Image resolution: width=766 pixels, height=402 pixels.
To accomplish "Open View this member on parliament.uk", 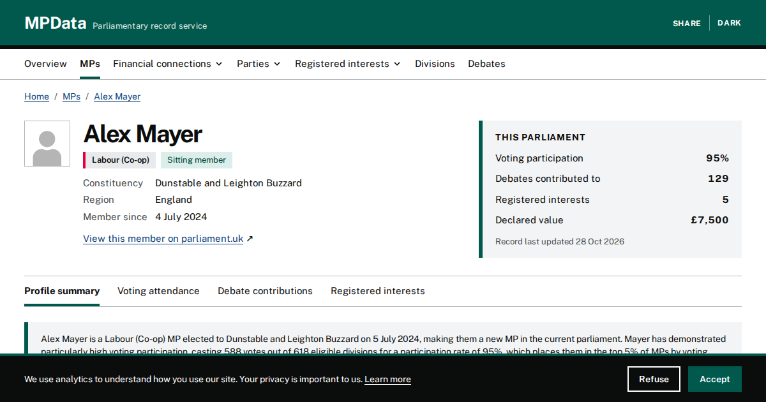I will (163, 239).
